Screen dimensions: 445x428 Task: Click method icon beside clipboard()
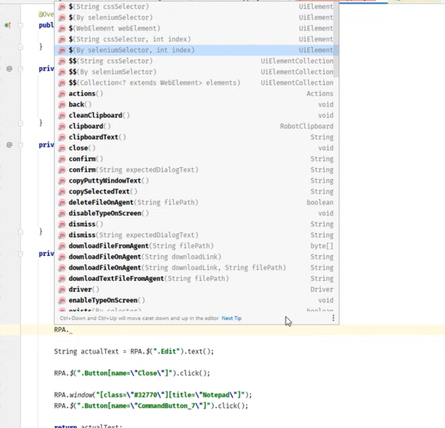(62, 127)
